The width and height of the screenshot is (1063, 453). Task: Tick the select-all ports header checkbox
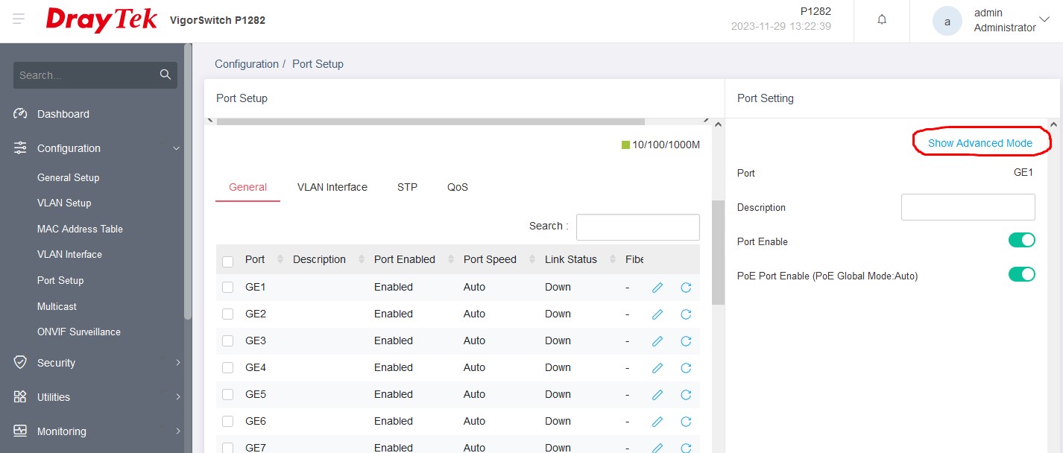(x=228, y=261)
